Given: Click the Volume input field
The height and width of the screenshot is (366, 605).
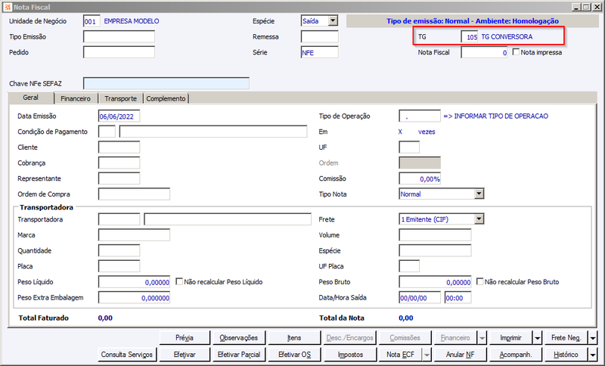Looking at the screenshot, I should 435,235.
